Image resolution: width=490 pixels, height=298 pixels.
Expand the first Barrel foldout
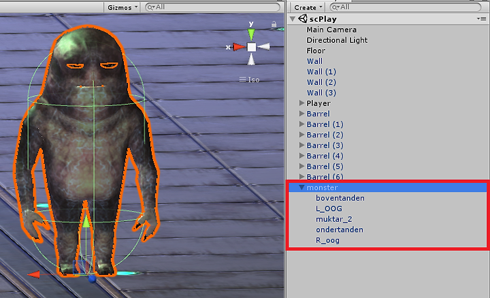click(x=301, y=114)
